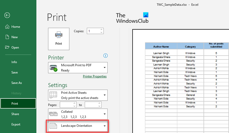The width and height of the screenshot is (229, 133).
Task: Increase number of copies with up arrow
Action: pyautogui.click(x=101, y=29)
